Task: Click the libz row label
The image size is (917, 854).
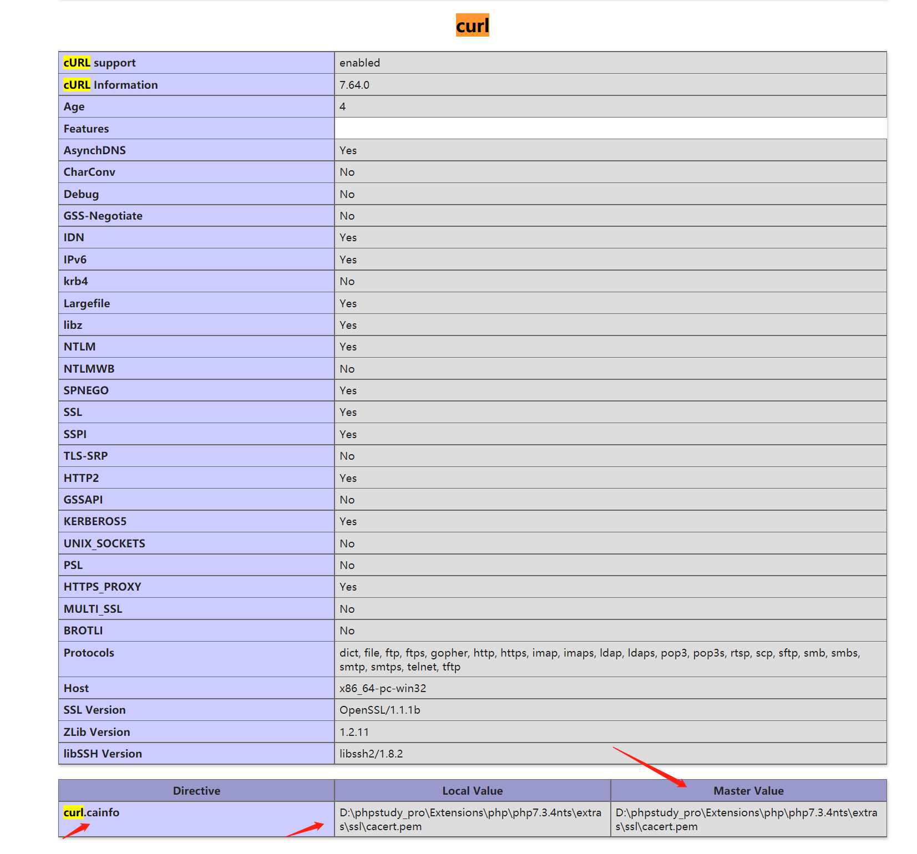Action: pos(73,325)
